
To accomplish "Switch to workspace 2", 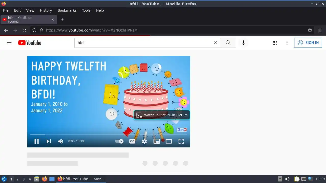I will click(x=17, y=179).
